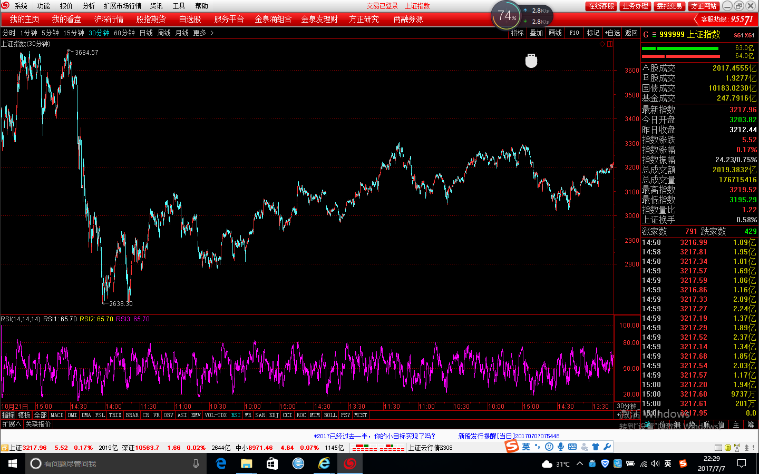Activate Sogou voice input microphone
Screen dimensions: 759x474
coord(560,447)
